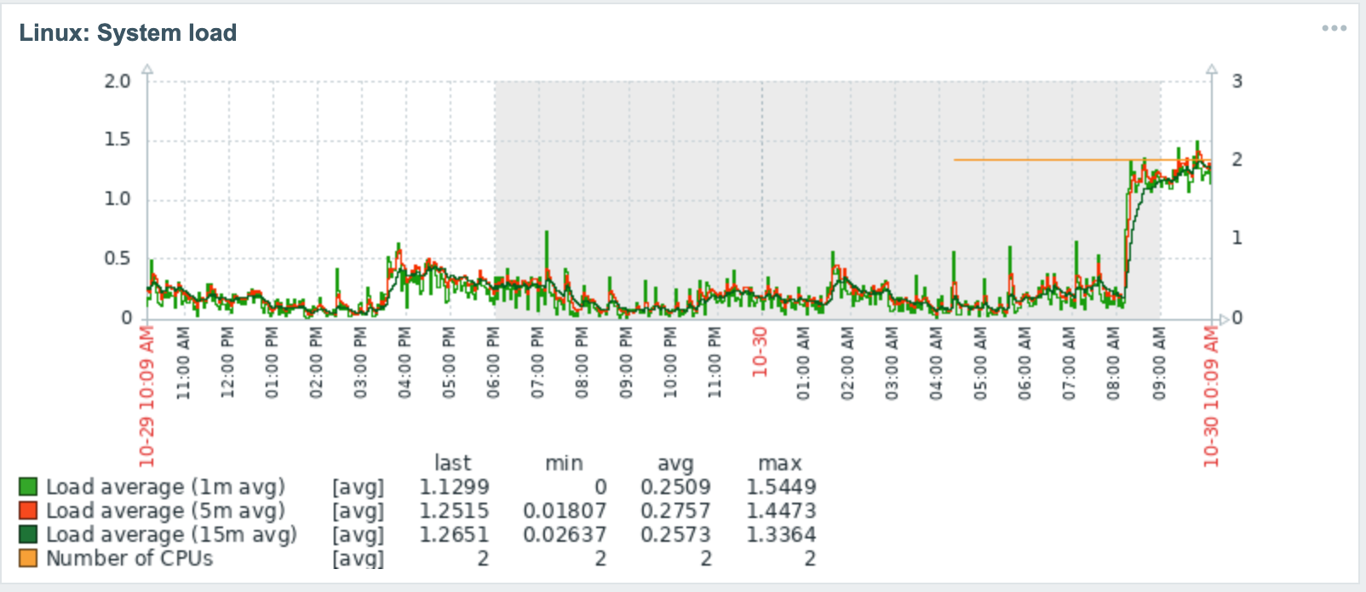Select the 'Number of CPUs' legend label
The height and width of the screenshot is (592, 1366).
tap(129, 559)
